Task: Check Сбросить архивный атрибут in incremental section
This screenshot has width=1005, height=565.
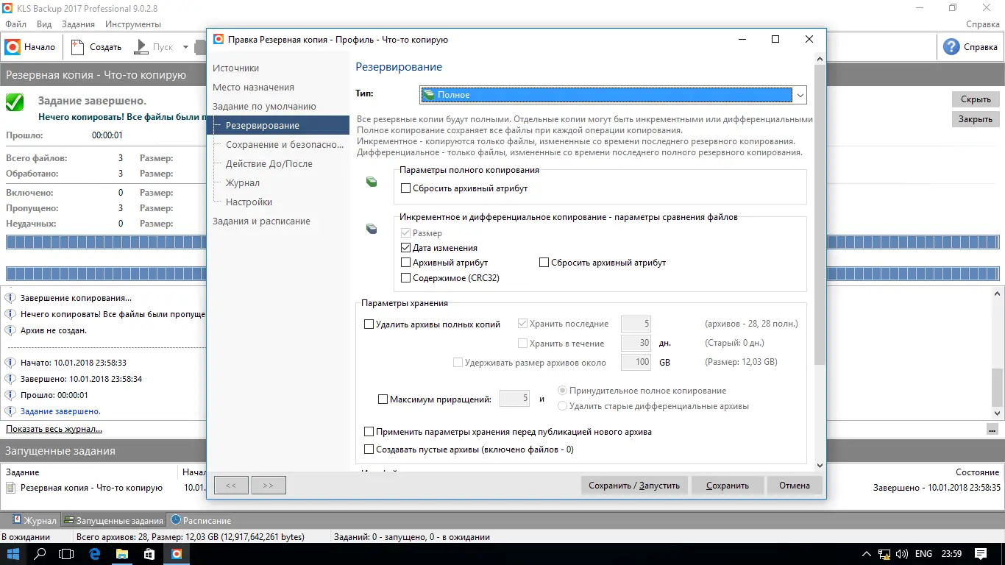Action: pyautogui.click(x=544, y=263)
